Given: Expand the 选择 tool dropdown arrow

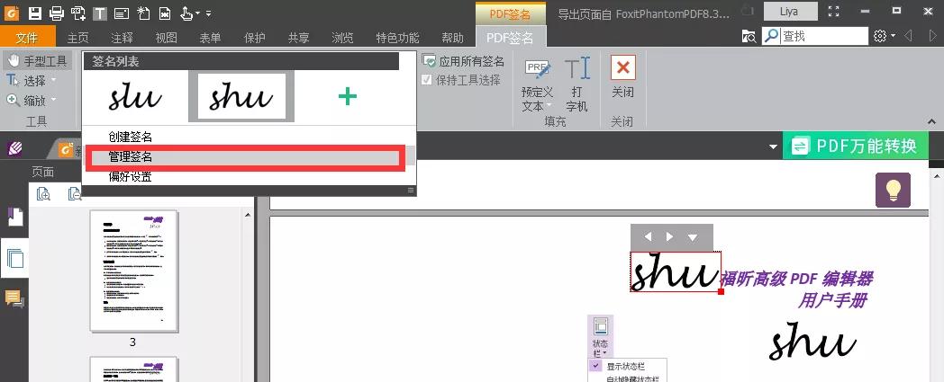Looking at the screenshot, I should pos(53,80).
